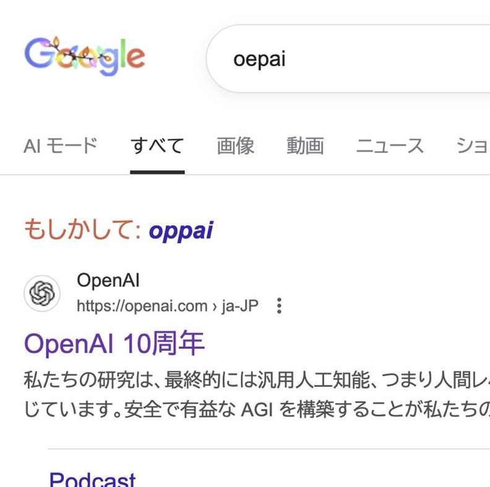This screenshot has width=490, height=487.
Task: Open the three-dot menu beside openai.com
Action: click(279, 306)
